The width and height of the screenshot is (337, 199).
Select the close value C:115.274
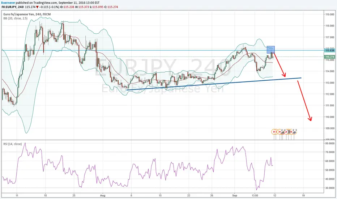pos(111,7)
